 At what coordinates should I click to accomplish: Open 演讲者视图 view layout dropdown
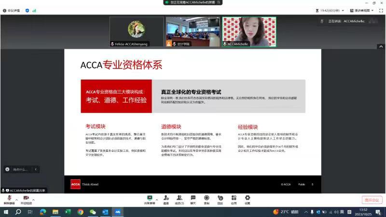[362, 10]
